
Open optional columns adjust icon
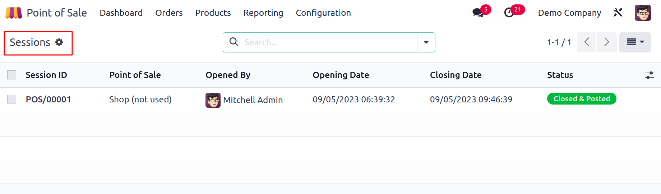649,75
